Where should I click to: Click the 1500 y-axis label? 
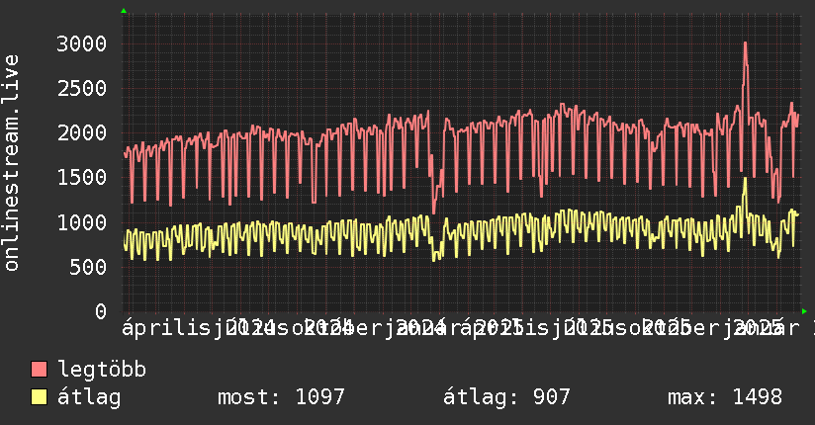(82, 178)
